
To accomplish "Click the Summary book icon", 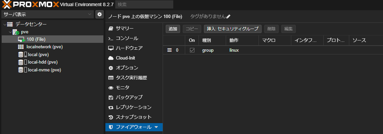I will pyautogui.click(x=111, y=29).
